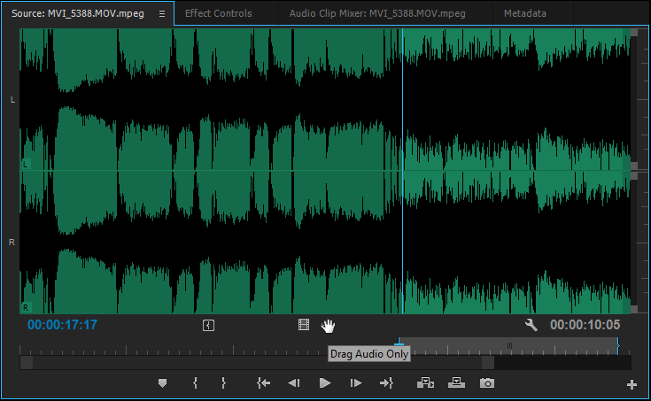This screenshot has width=651, height=401.
Task: Open the Button Editor plus icon
Action: pos(632,385)
